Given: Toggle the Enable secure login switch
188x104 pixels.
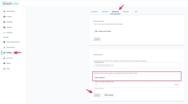Looking at the screenshot, I should pos(95,31).
